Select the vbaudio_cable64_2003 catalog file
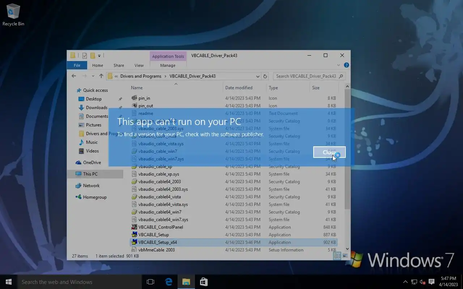 pyautogui.click(x=233, y=182)
